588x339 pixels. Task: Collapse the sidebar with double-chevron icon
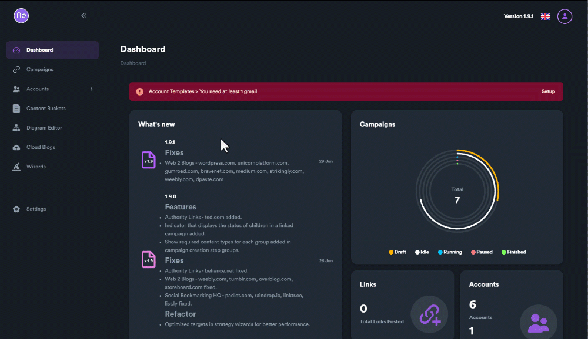click(83, 16)
